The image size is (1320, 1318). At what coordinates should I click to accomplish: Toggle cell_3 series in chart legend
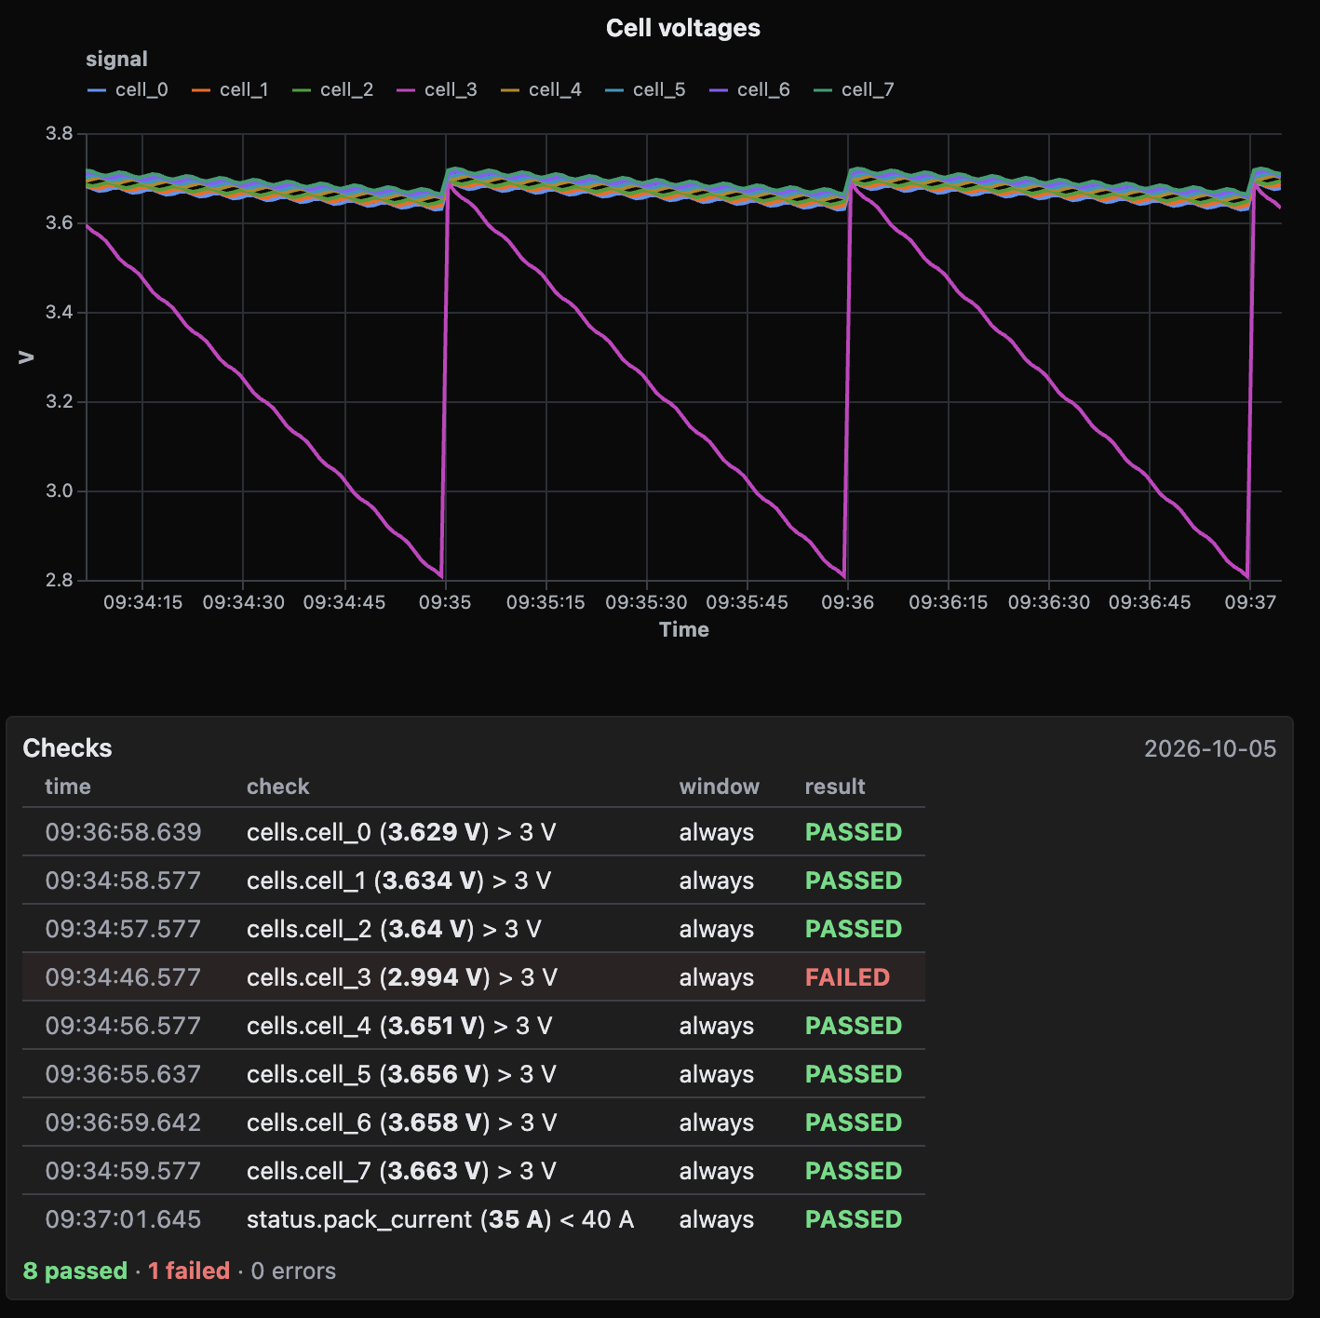(437, 89)
